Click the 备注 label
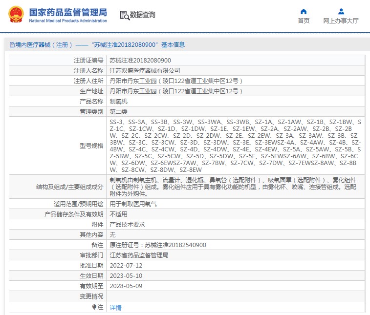The height and width of the screenshot is (315, 370). point(97,245)
